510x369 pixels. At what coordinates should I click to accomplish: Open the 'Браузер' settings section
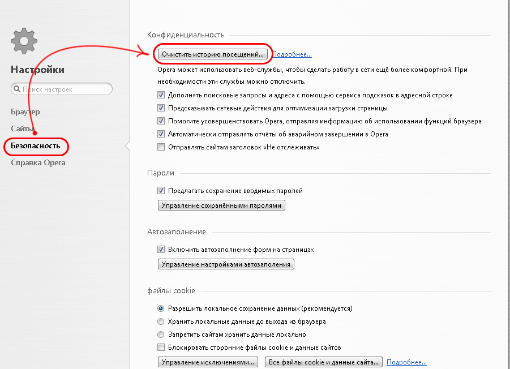(25, 111)
